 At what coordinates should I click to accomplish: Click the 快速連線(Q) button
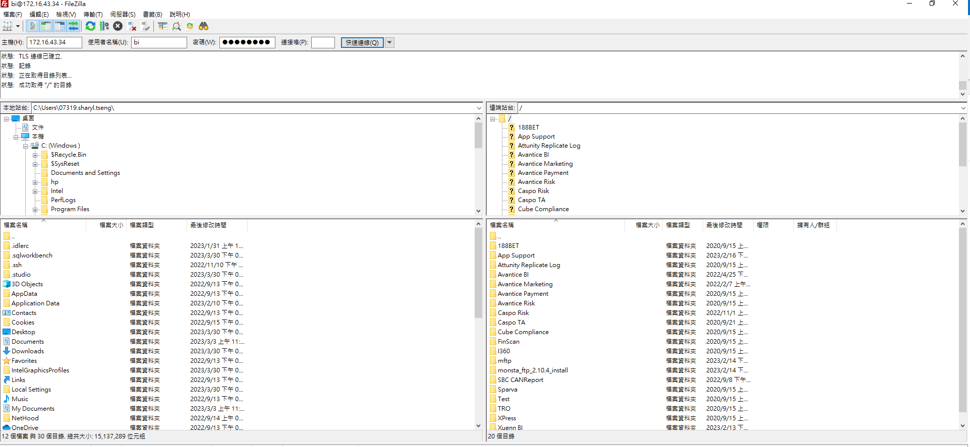pos(362,42)
